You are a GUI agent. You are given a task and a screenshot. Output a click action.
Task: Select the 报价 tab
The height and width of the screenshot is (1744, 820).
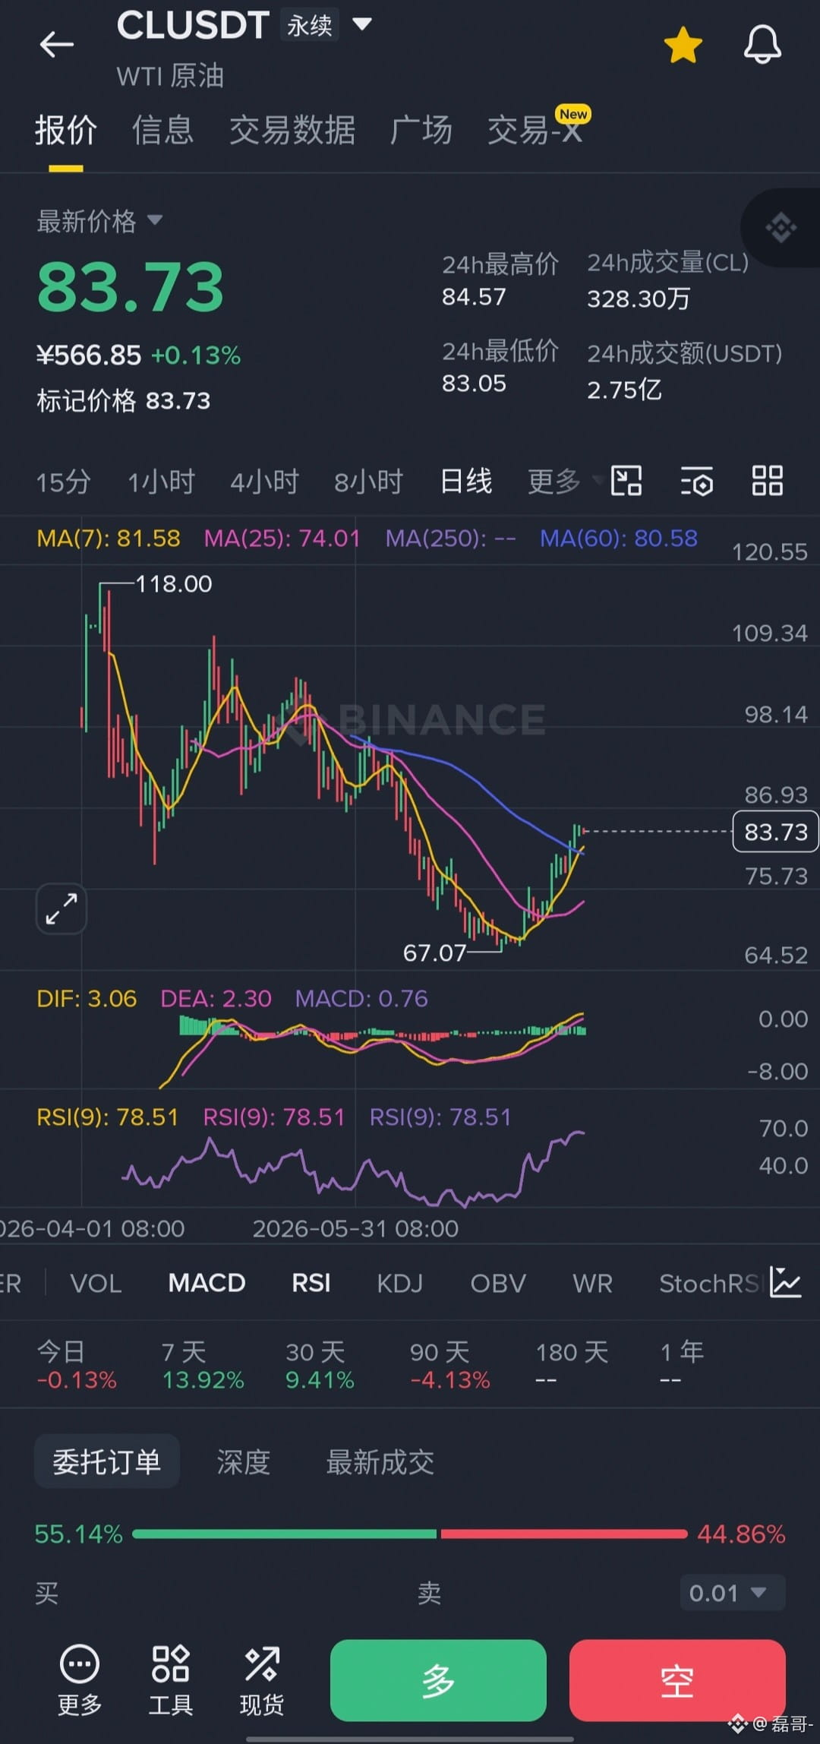(x=66, y=130)
